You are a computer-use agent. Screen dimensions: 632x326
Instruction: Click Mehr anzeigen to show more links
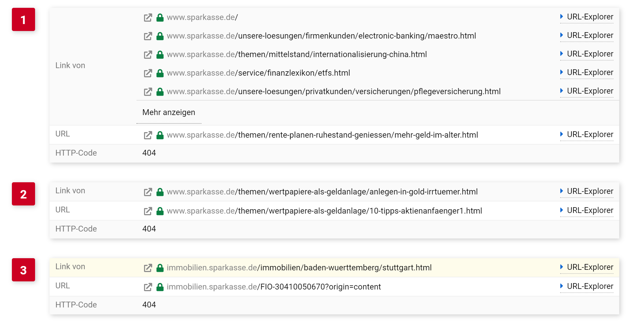[169, 112]
